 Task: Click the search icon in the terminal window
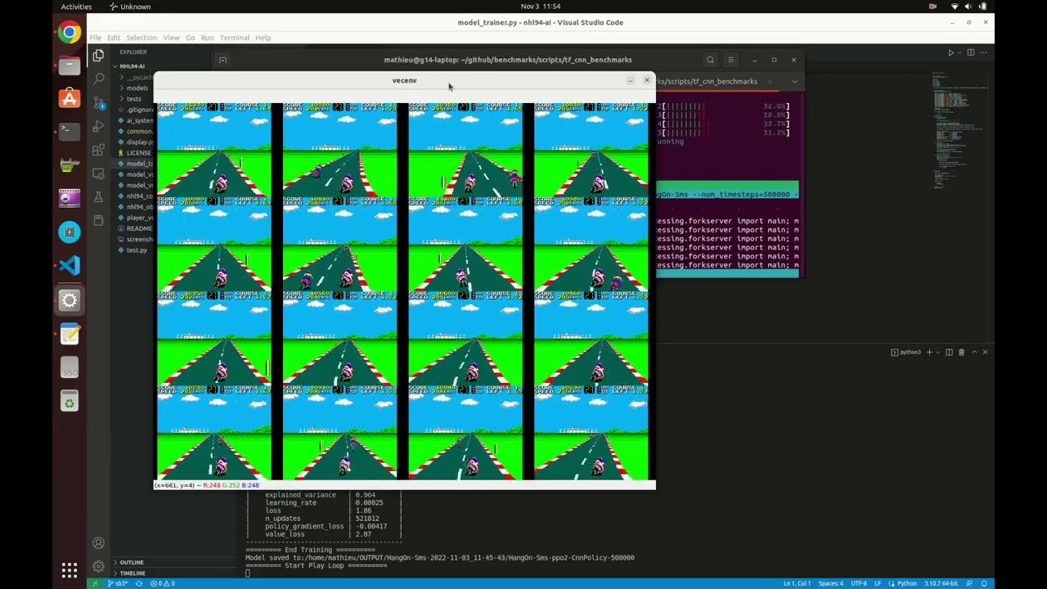pos(710,60)
